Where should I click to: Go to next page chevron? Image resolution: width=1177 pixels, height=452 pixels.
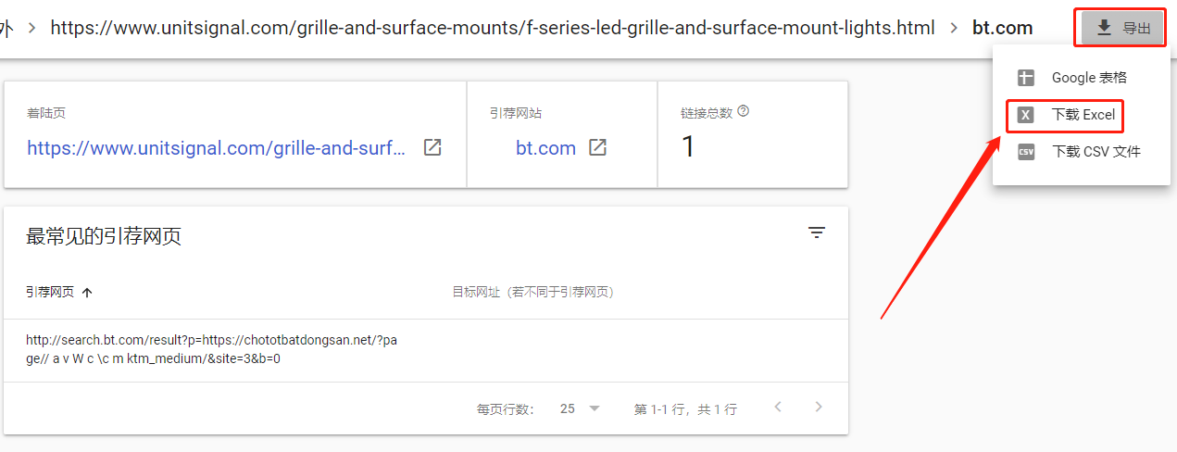(x=818, y=407)
